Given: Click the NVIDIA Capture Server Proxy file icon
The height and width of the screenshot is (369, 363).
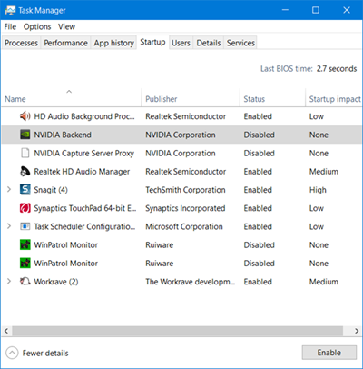Looking at the screenshot, I should (25, 153).
